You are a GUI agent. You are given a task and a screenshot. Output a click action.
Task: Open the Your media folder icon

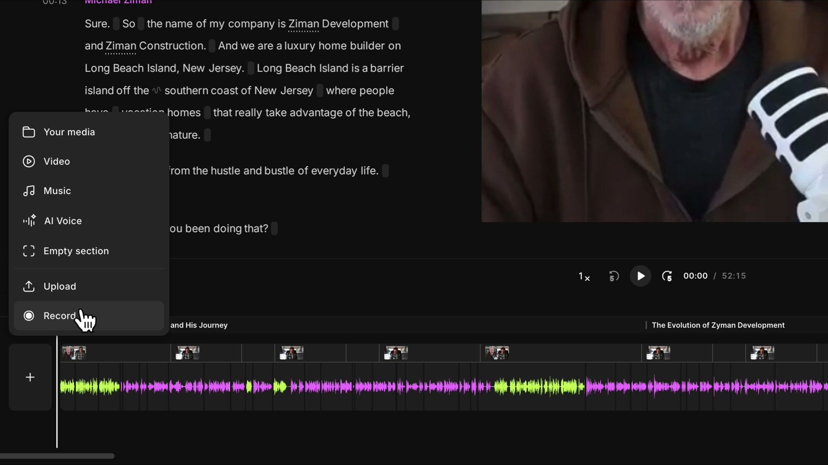[x=28, y=132]
